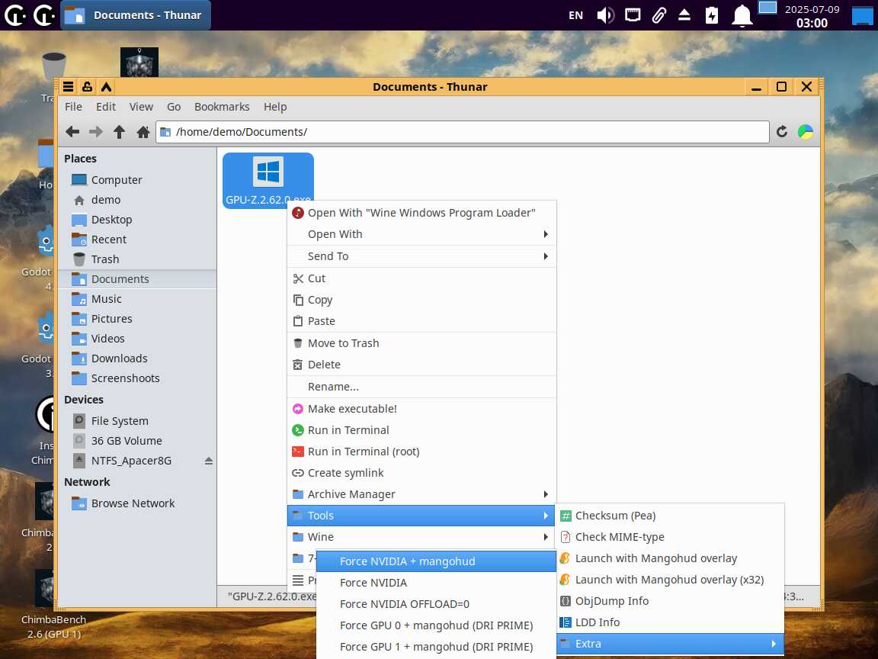The width and height of the screenshot is (878, 659).
Task: Open Downloads in Places sidebar
Action: pyautogui.click(x=119, y=358)
